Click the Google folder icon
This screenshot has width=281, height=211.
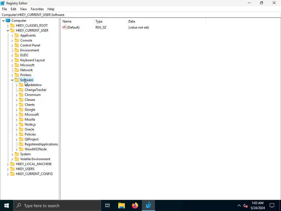21,109
